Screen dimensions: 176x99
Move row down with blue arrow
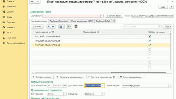pos(53,26)
